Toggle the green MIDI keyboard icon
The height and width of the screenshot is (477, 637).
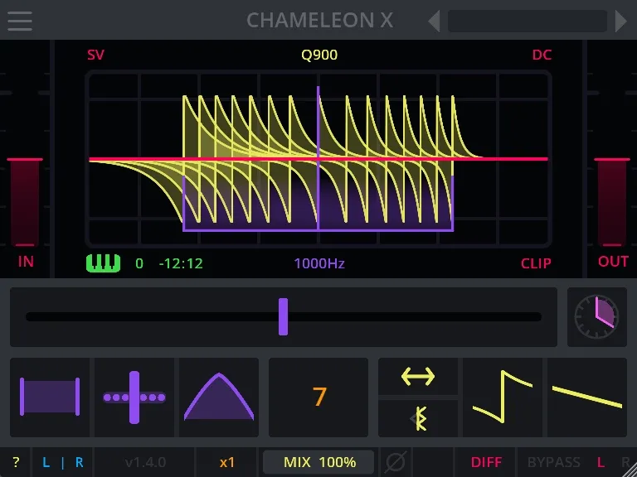pyautogui.click(x=103, y=263)
